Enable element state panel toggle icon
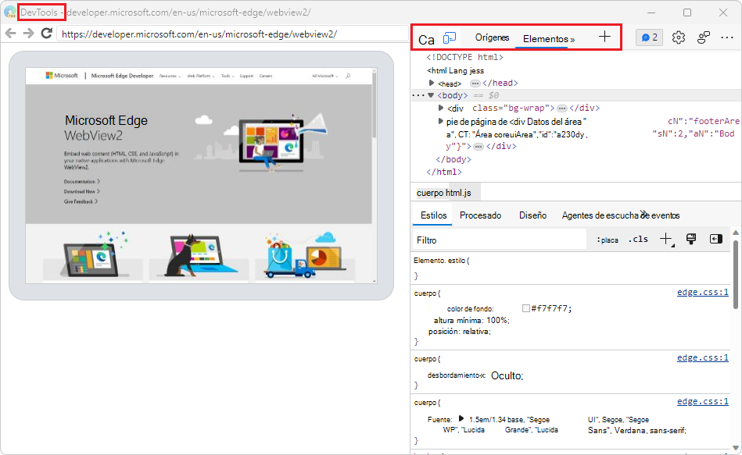 click(x=715, y=239)
